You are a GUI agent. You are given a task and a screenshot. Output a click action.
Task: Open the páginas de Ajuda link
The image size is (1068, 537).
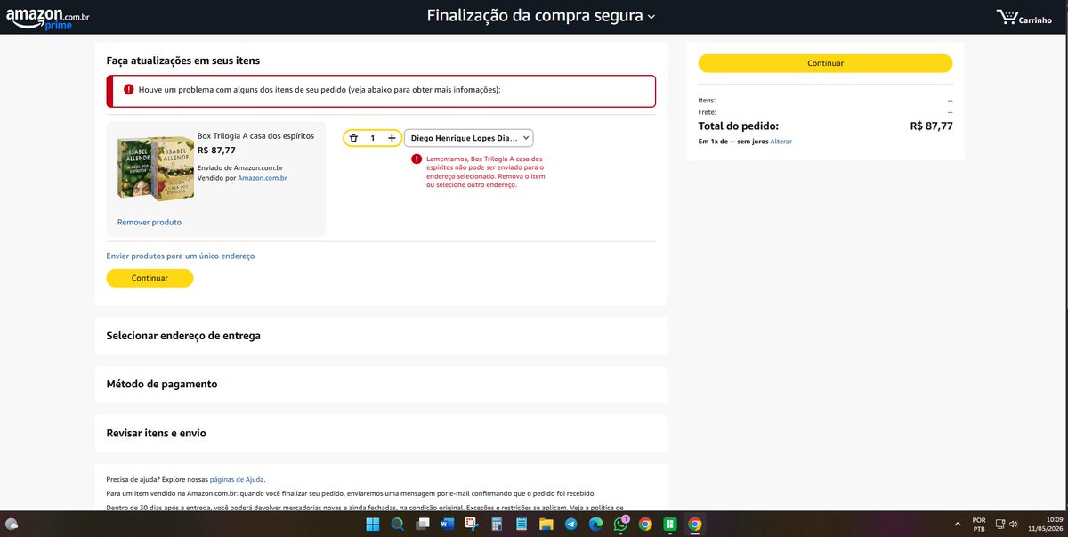[x=237, y=479]
